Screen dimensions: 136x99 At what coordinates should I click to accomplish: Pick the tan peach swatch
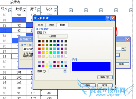(43, 56)
